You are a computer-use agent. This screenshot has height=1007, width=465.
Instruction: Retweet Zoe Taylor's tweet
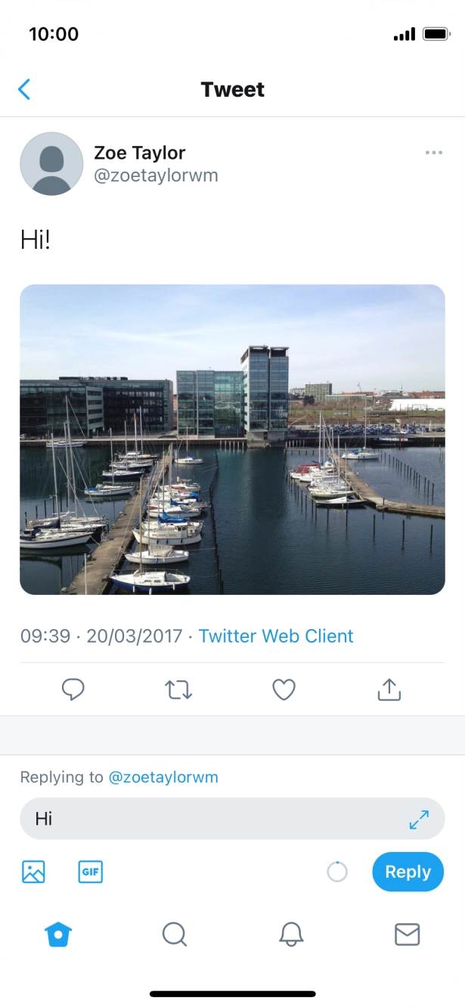(178, 689)
